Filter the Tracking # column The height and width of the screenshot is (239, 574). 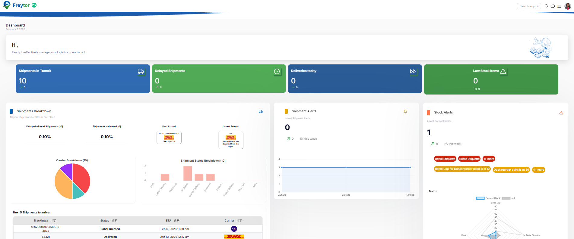click(x=55, y=221)
